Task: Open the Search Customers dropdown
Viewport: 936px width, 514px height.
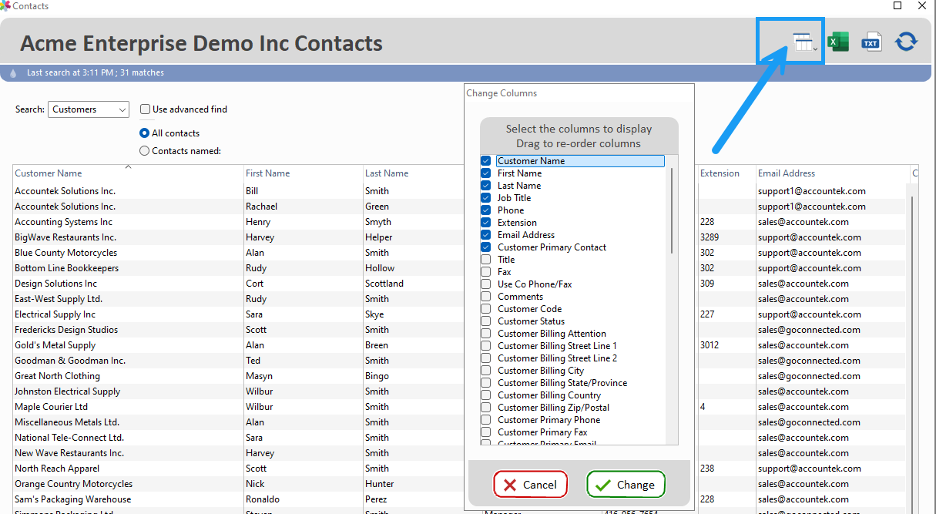Action: tap(89, 109)
